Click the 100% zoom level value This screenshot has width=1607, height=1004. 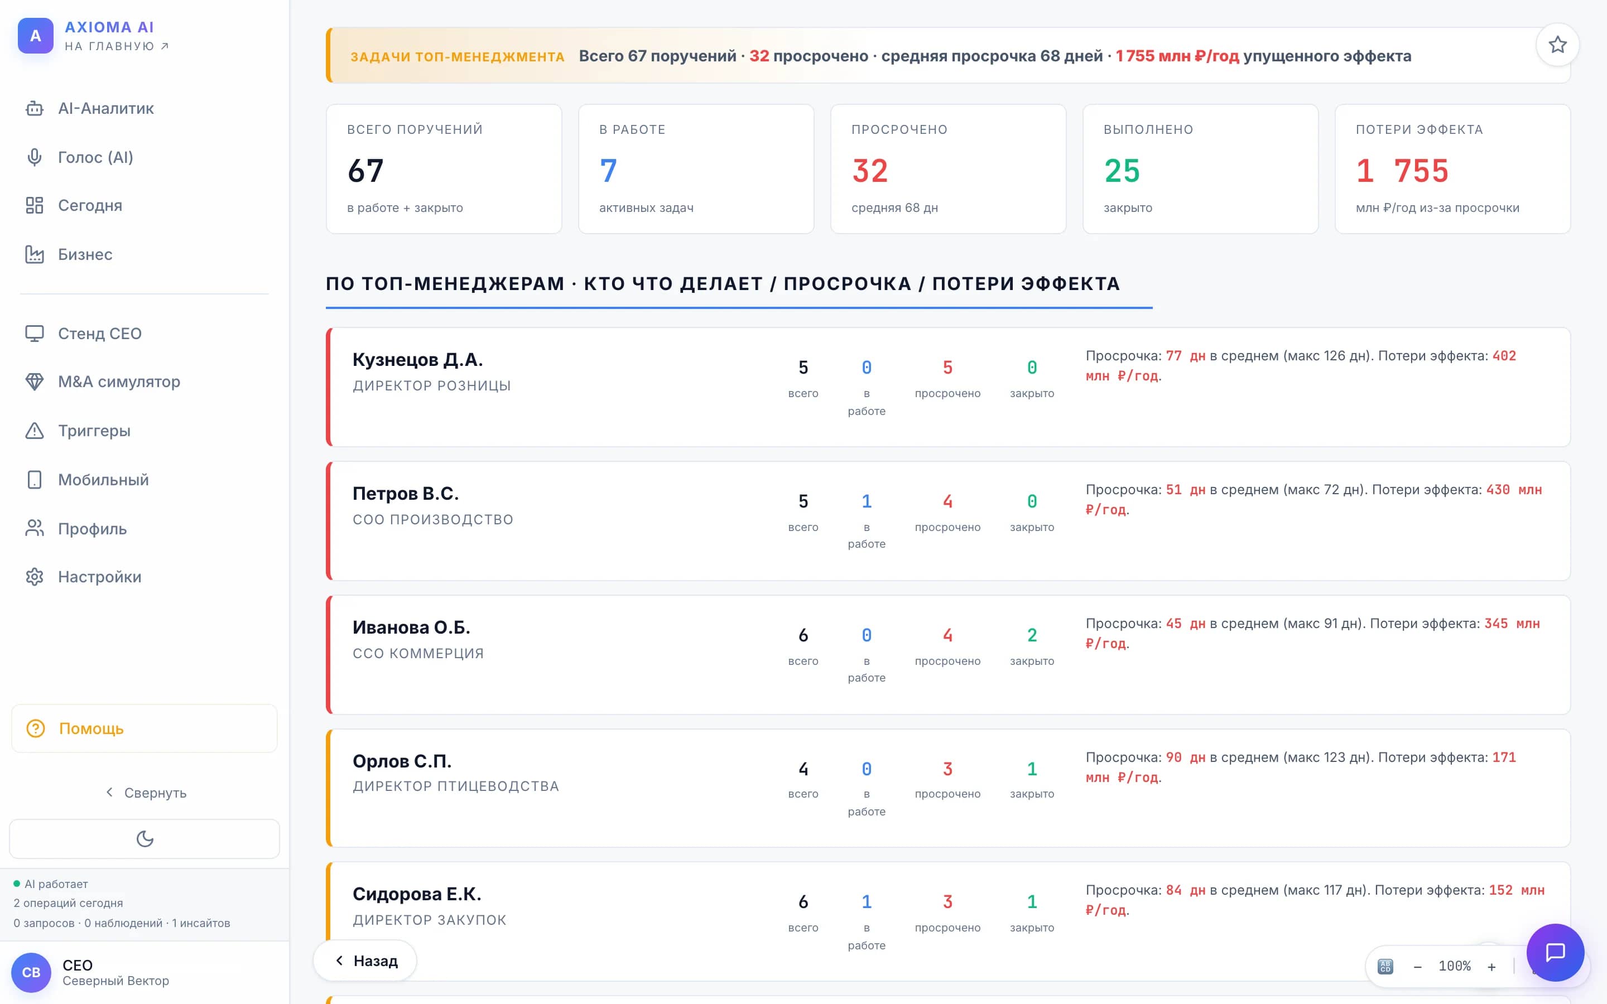1454,966
